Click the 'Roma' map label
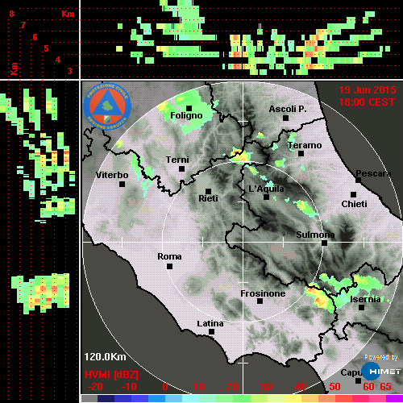 (x=169, y=256)
